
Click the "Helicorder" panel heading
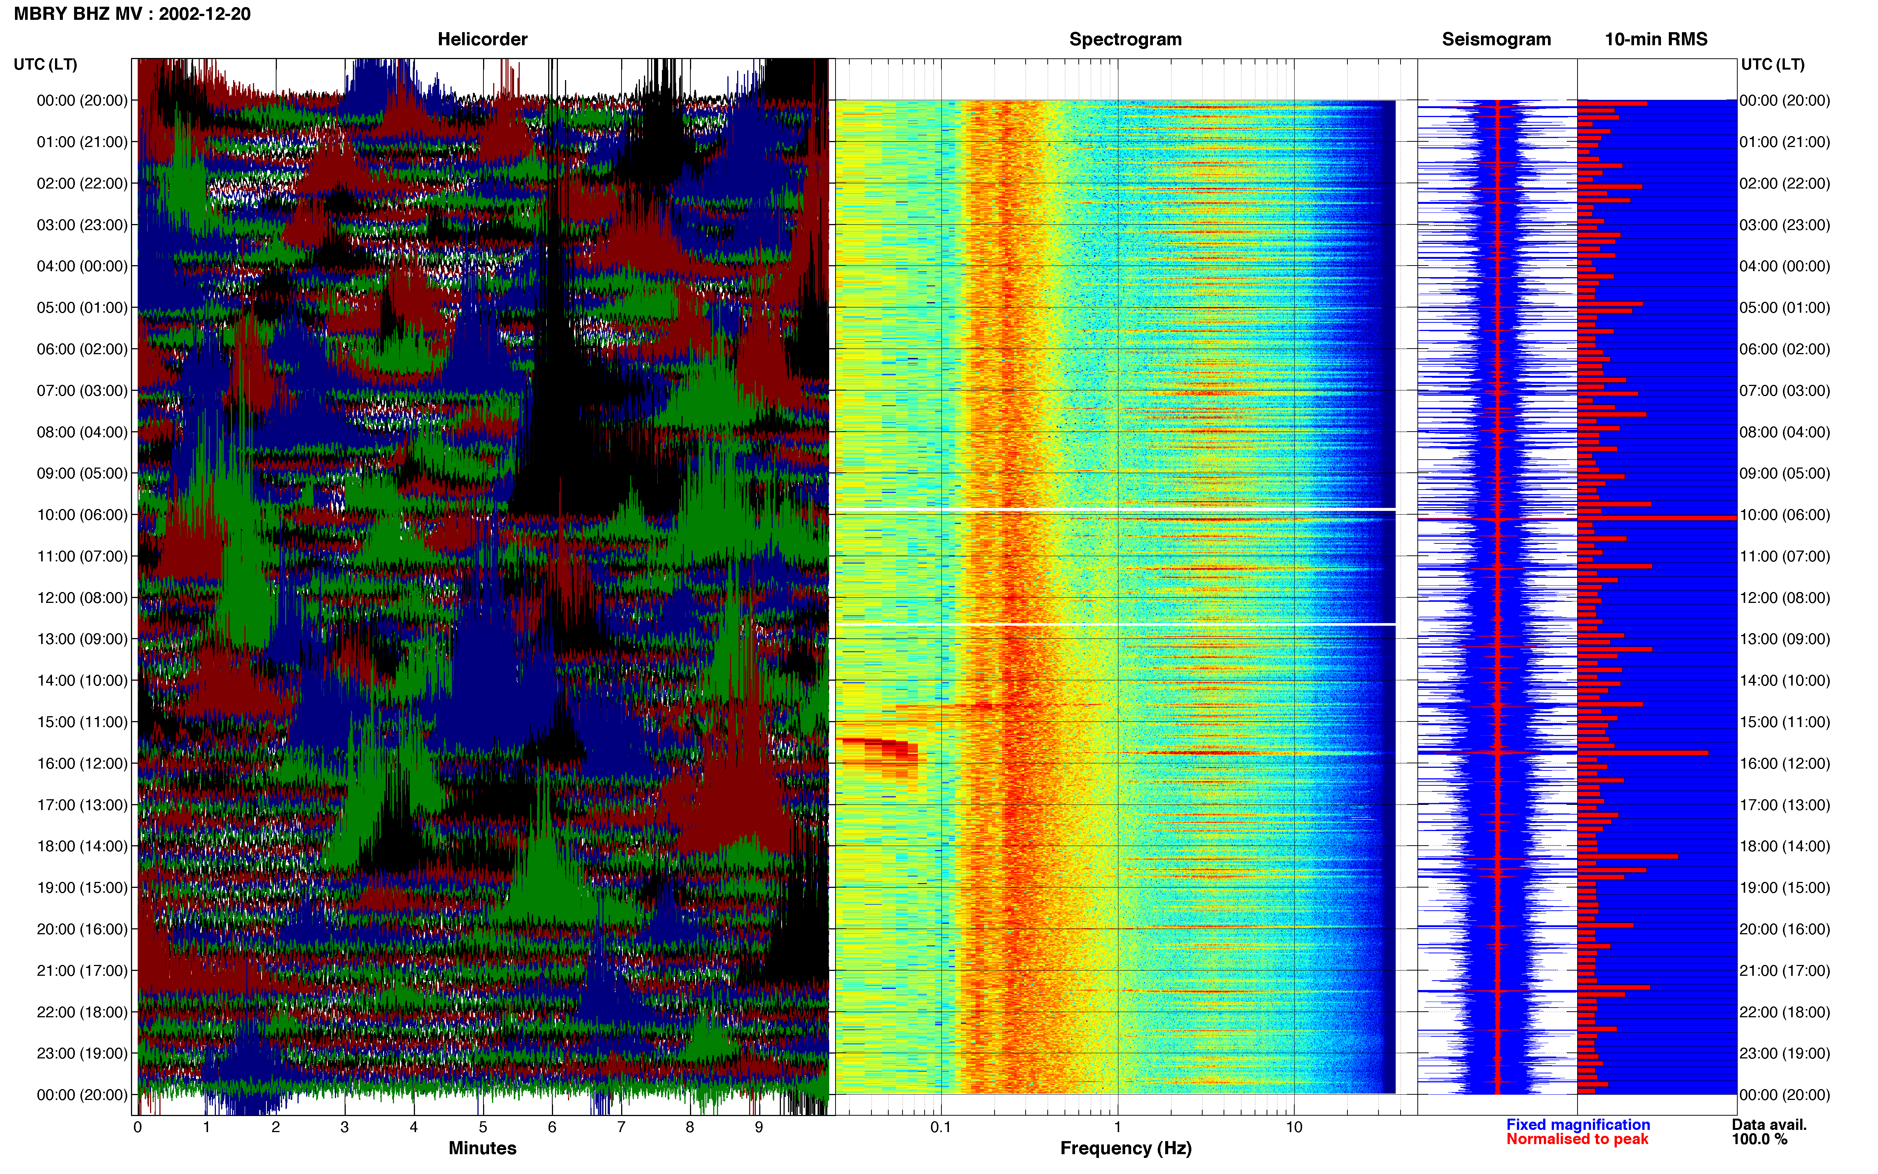482,40
